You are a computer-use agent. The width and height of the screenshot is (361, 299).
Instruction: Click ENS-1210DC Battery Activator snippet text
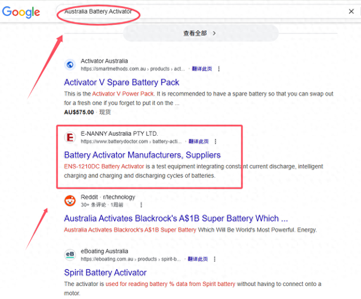(104, 166)
